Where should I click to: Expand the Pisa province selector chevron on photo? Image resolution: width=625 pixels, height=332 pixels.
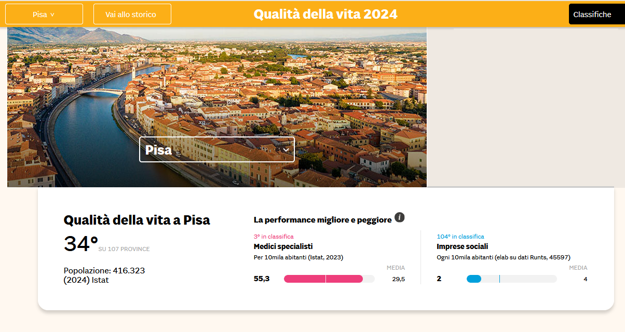(286, 150)
